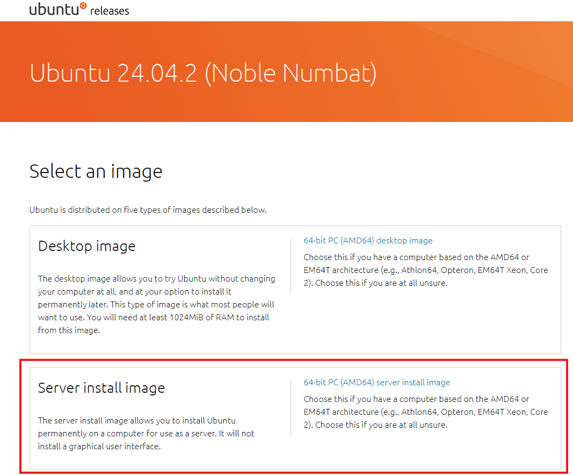Open the 64-bit PC (AMD64) desktop image link
The image size is (573, 475).
point(368,240)
